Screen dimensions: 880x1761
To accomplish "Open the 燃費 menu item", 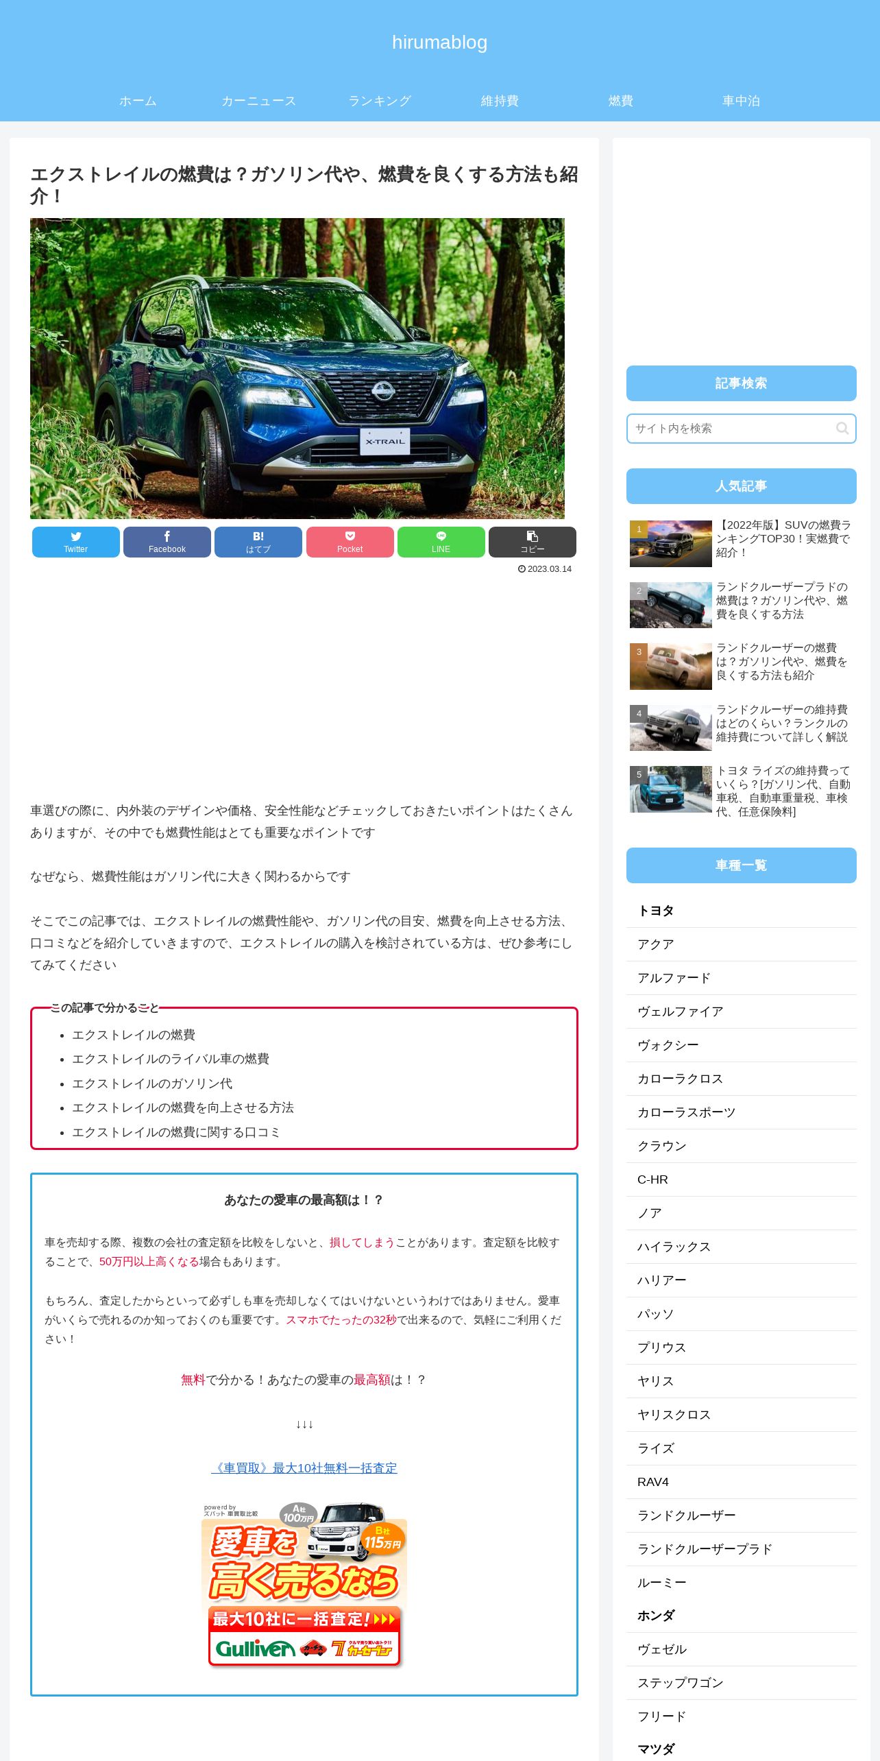I will 620,101.
